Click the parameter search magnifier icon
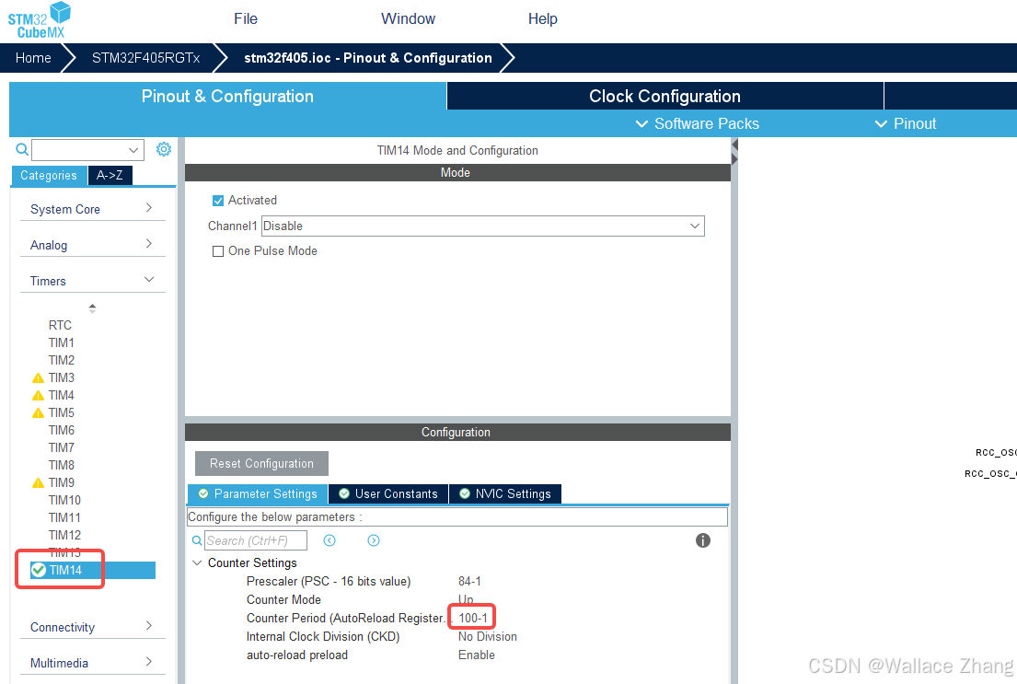This screenshot has height=684, width=1017. [x=197, y=540]
